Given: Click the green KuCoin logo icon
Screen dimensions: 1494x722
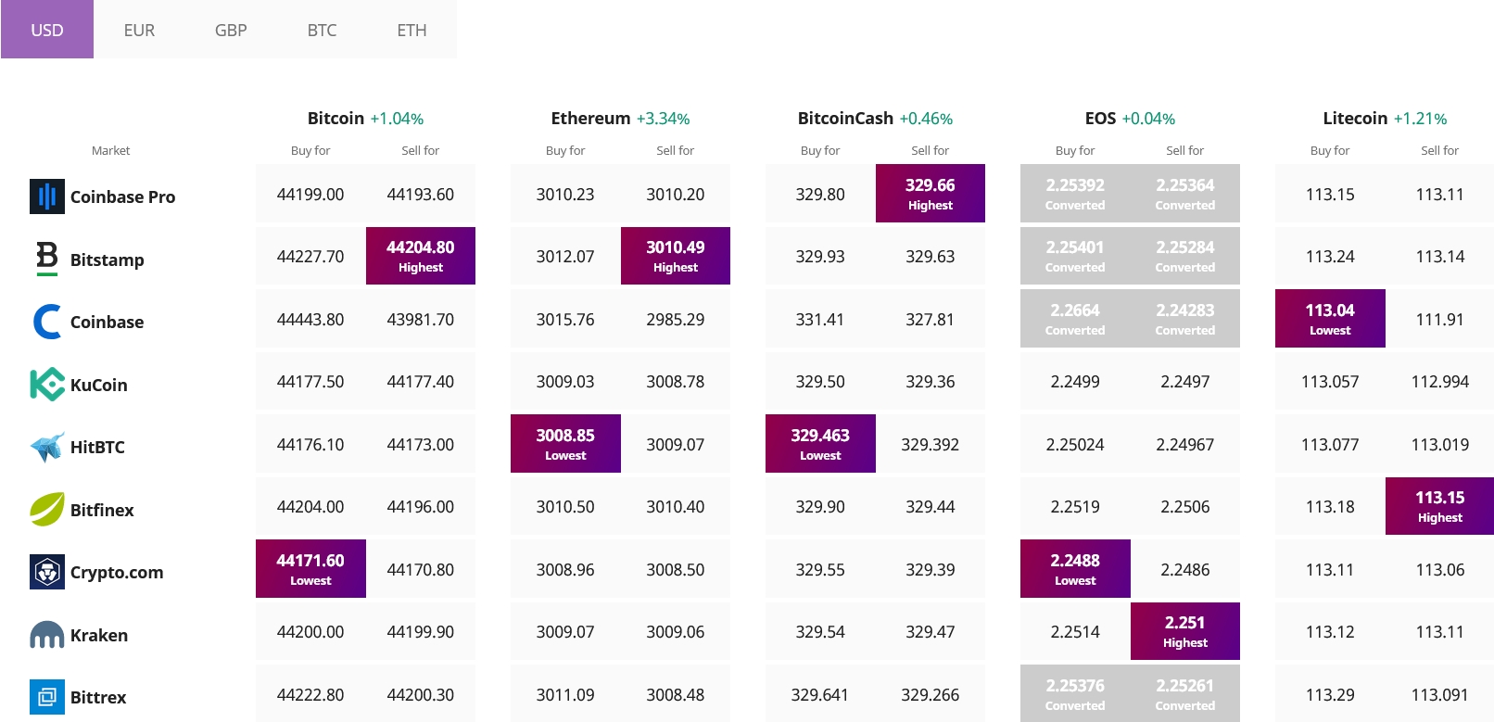Looking at the screenshot, I should click(x=47, y=384).
